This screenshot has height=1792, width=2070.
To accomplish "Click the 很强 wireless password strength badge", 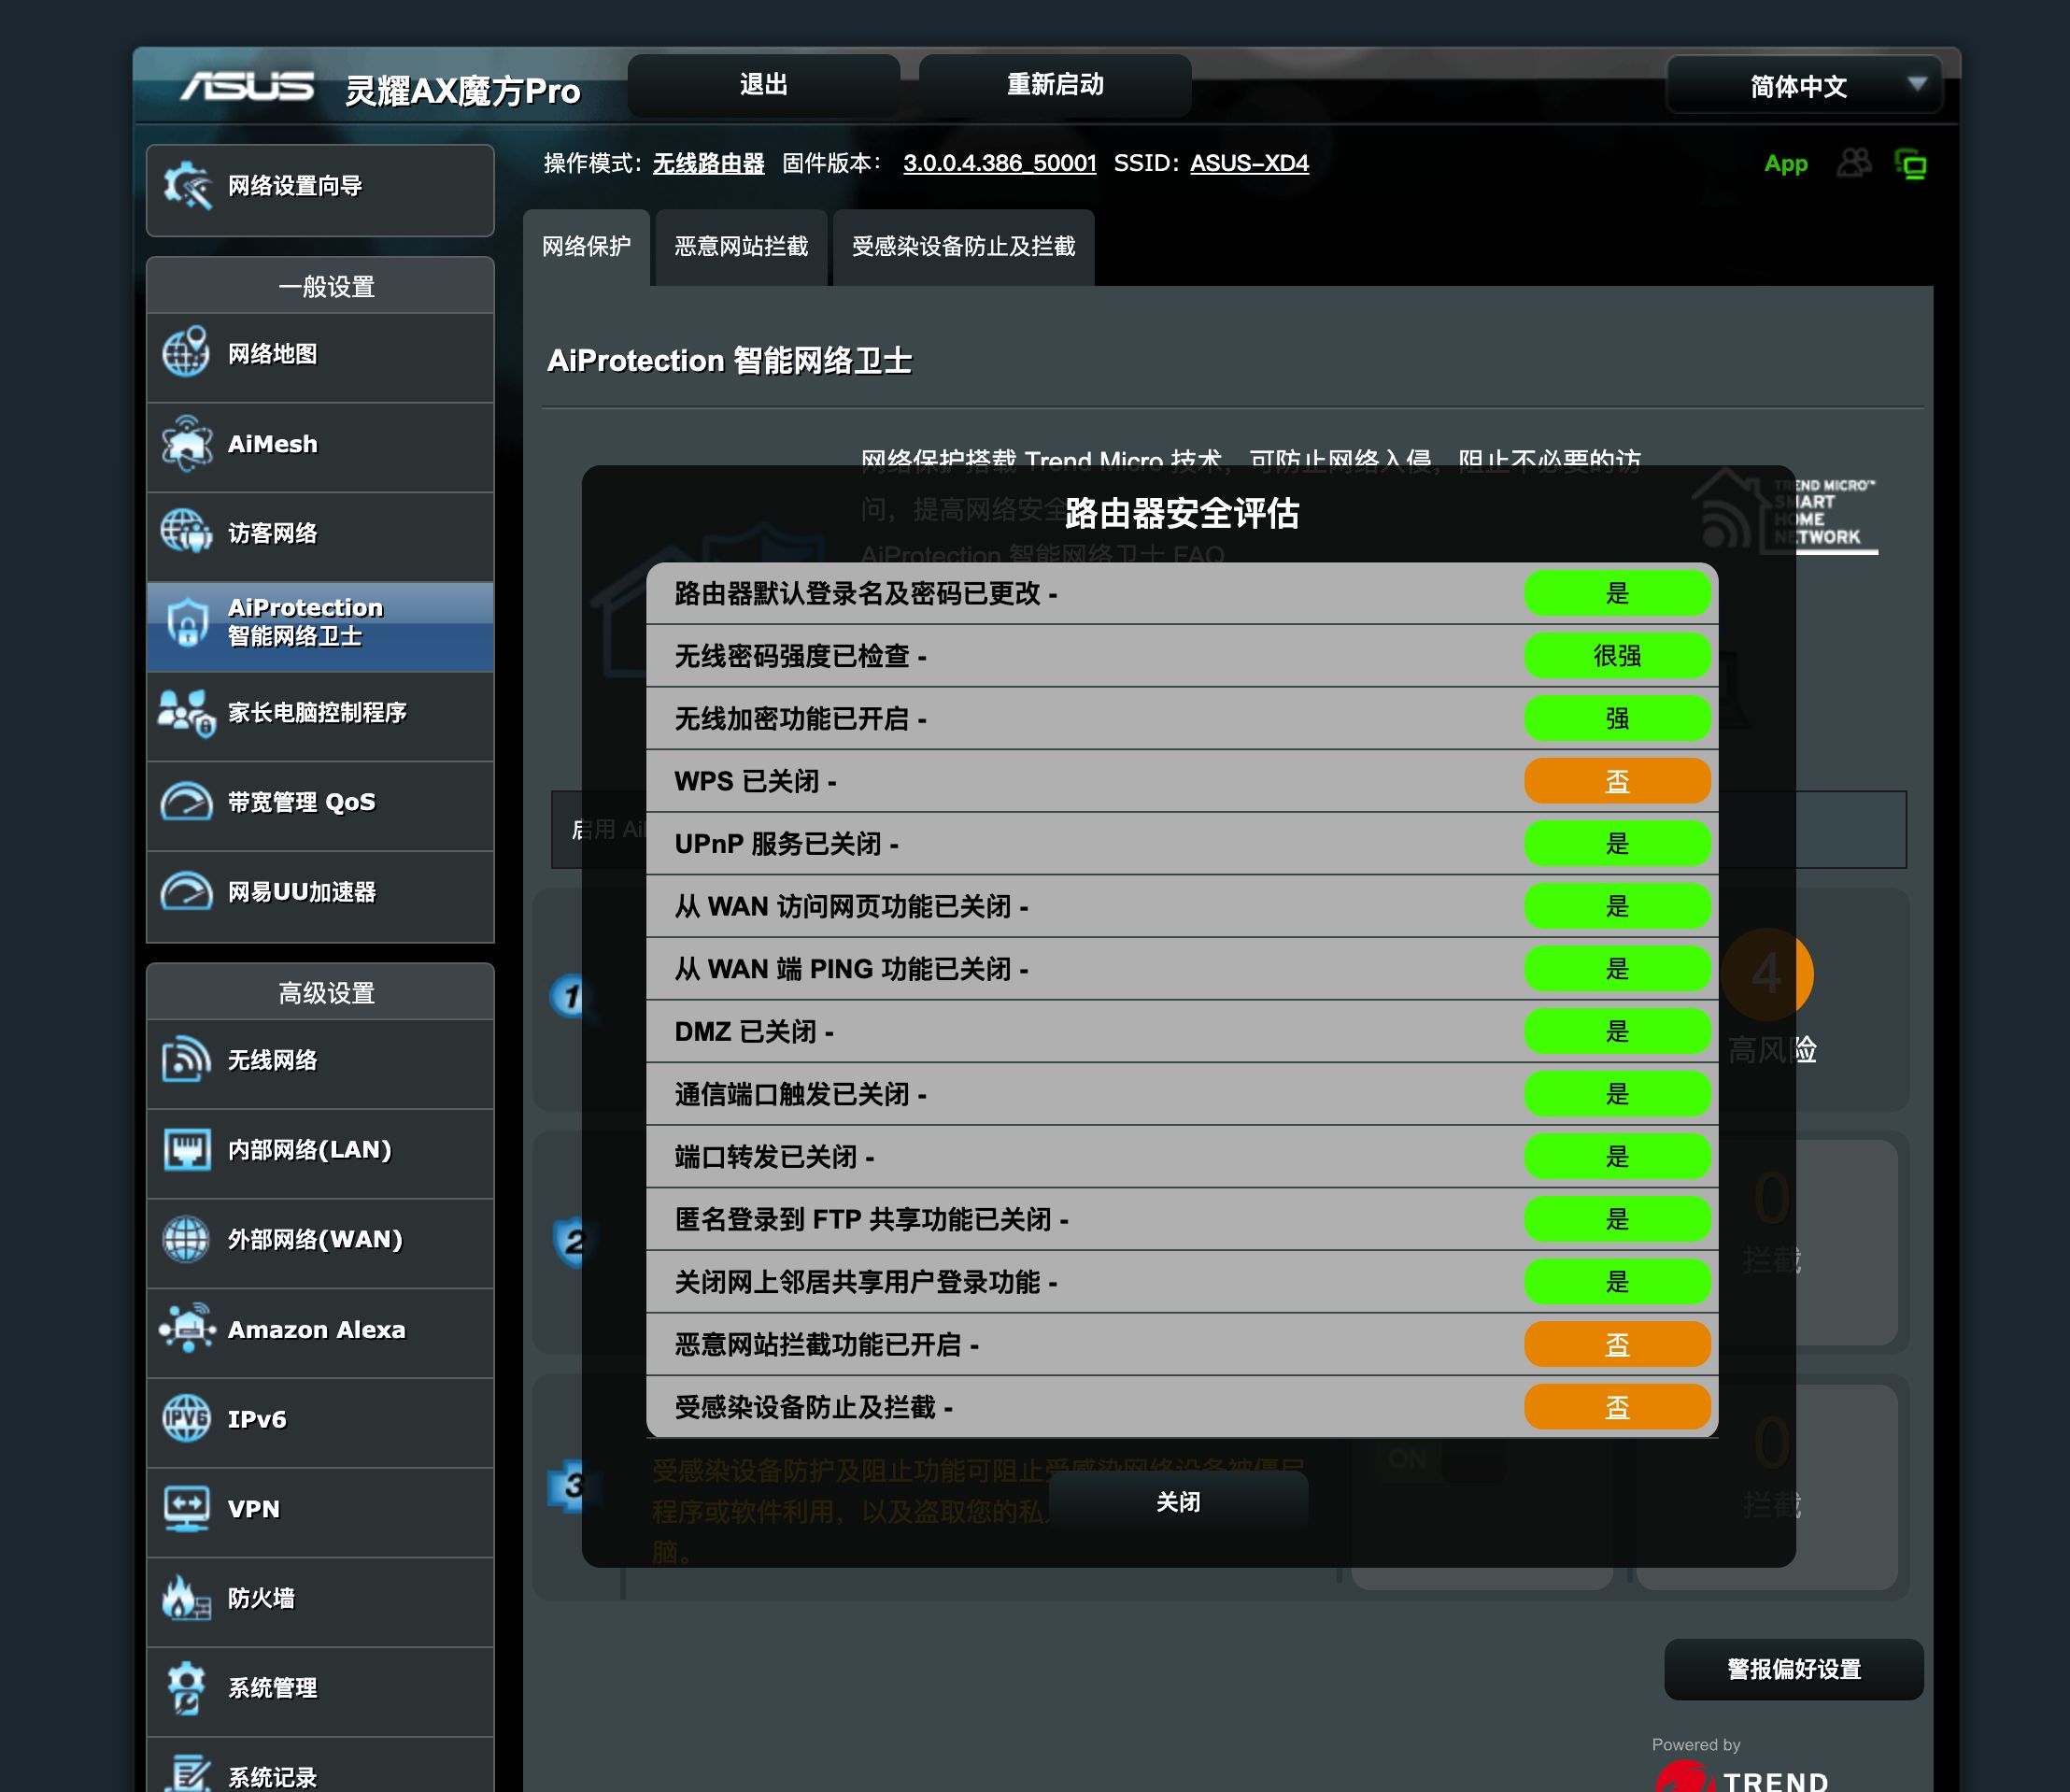I will click(x=1617, y=656).
